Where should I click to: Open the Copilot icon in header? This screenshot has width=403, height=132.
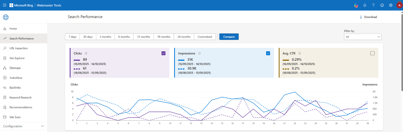pos(356,5)
